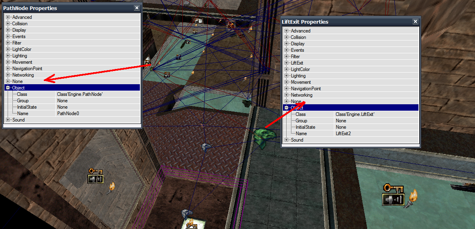Collapse the Object category in PathNode Properties
This screenshot has width=475, height=229.
click(8, 88)
